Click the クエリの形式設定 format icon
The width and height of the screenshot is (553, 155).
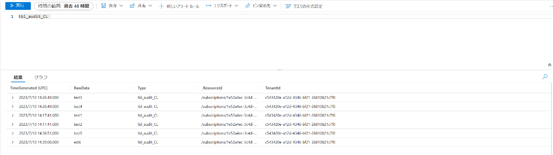(x=288, y=6)
